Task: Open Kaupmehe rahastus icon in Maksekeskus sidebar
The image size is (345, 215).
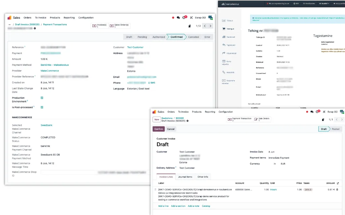Action: (x=224, y=81)
